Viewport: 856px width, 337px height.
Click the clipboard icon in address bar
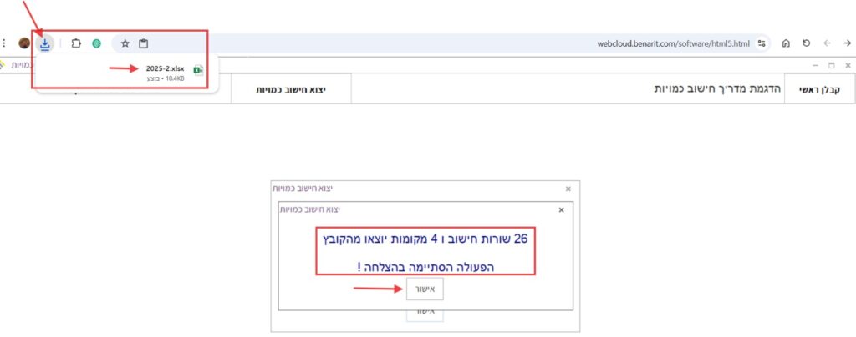(144, 43)
